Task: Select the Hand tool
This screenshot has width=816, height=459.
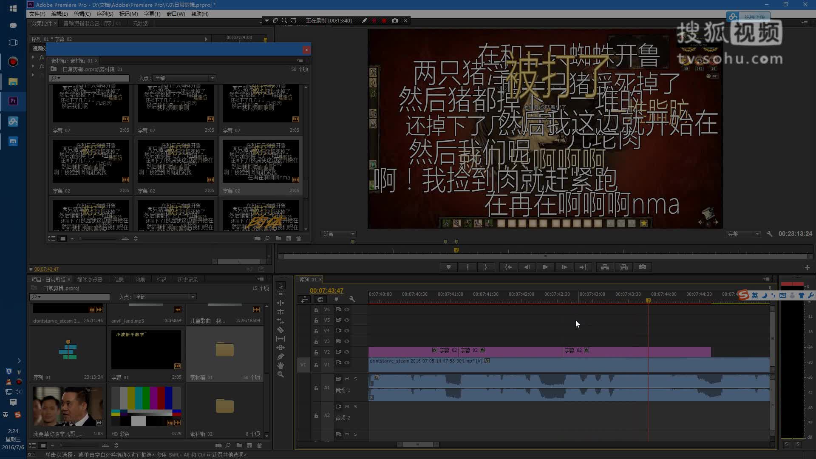Action: tap(280, 365)
